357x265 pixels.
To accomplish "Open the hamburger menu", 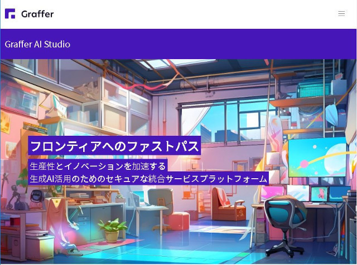I will pos(341,13).
